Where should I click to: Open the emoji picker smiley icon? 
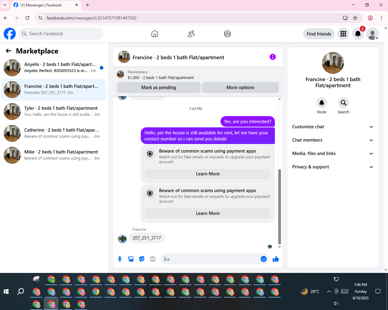coord(264,259)
